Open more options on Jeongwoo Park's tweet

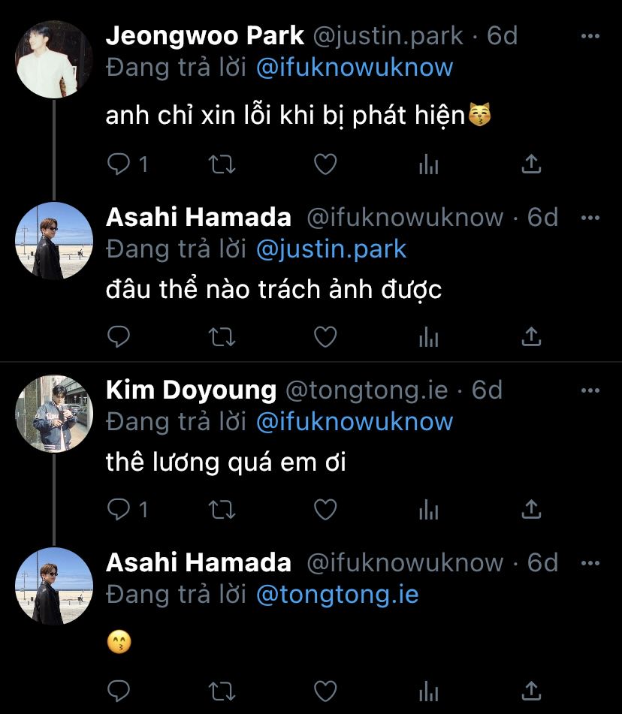click(591, 36)
